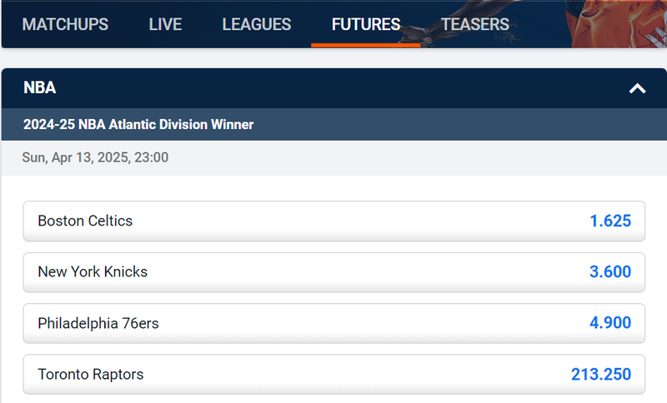Click the 1.625 odds for Celtics
The height and width of the screenshot is (403, 667).
pyautogui.click(x=610, y=221)
